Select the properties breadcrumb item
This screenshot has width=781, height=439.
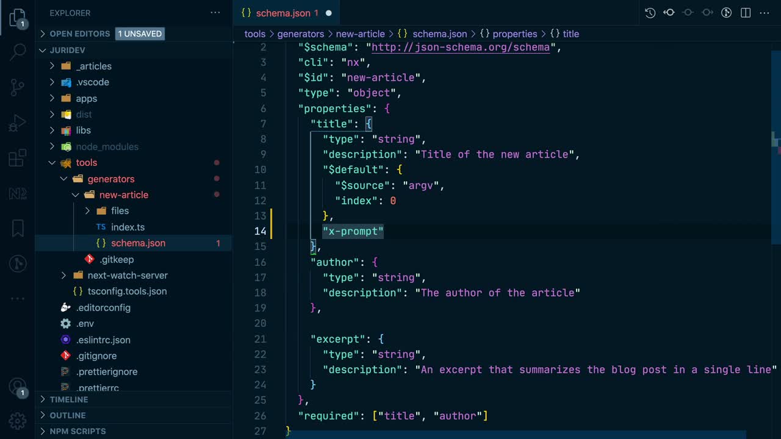(x=514, y=34)
